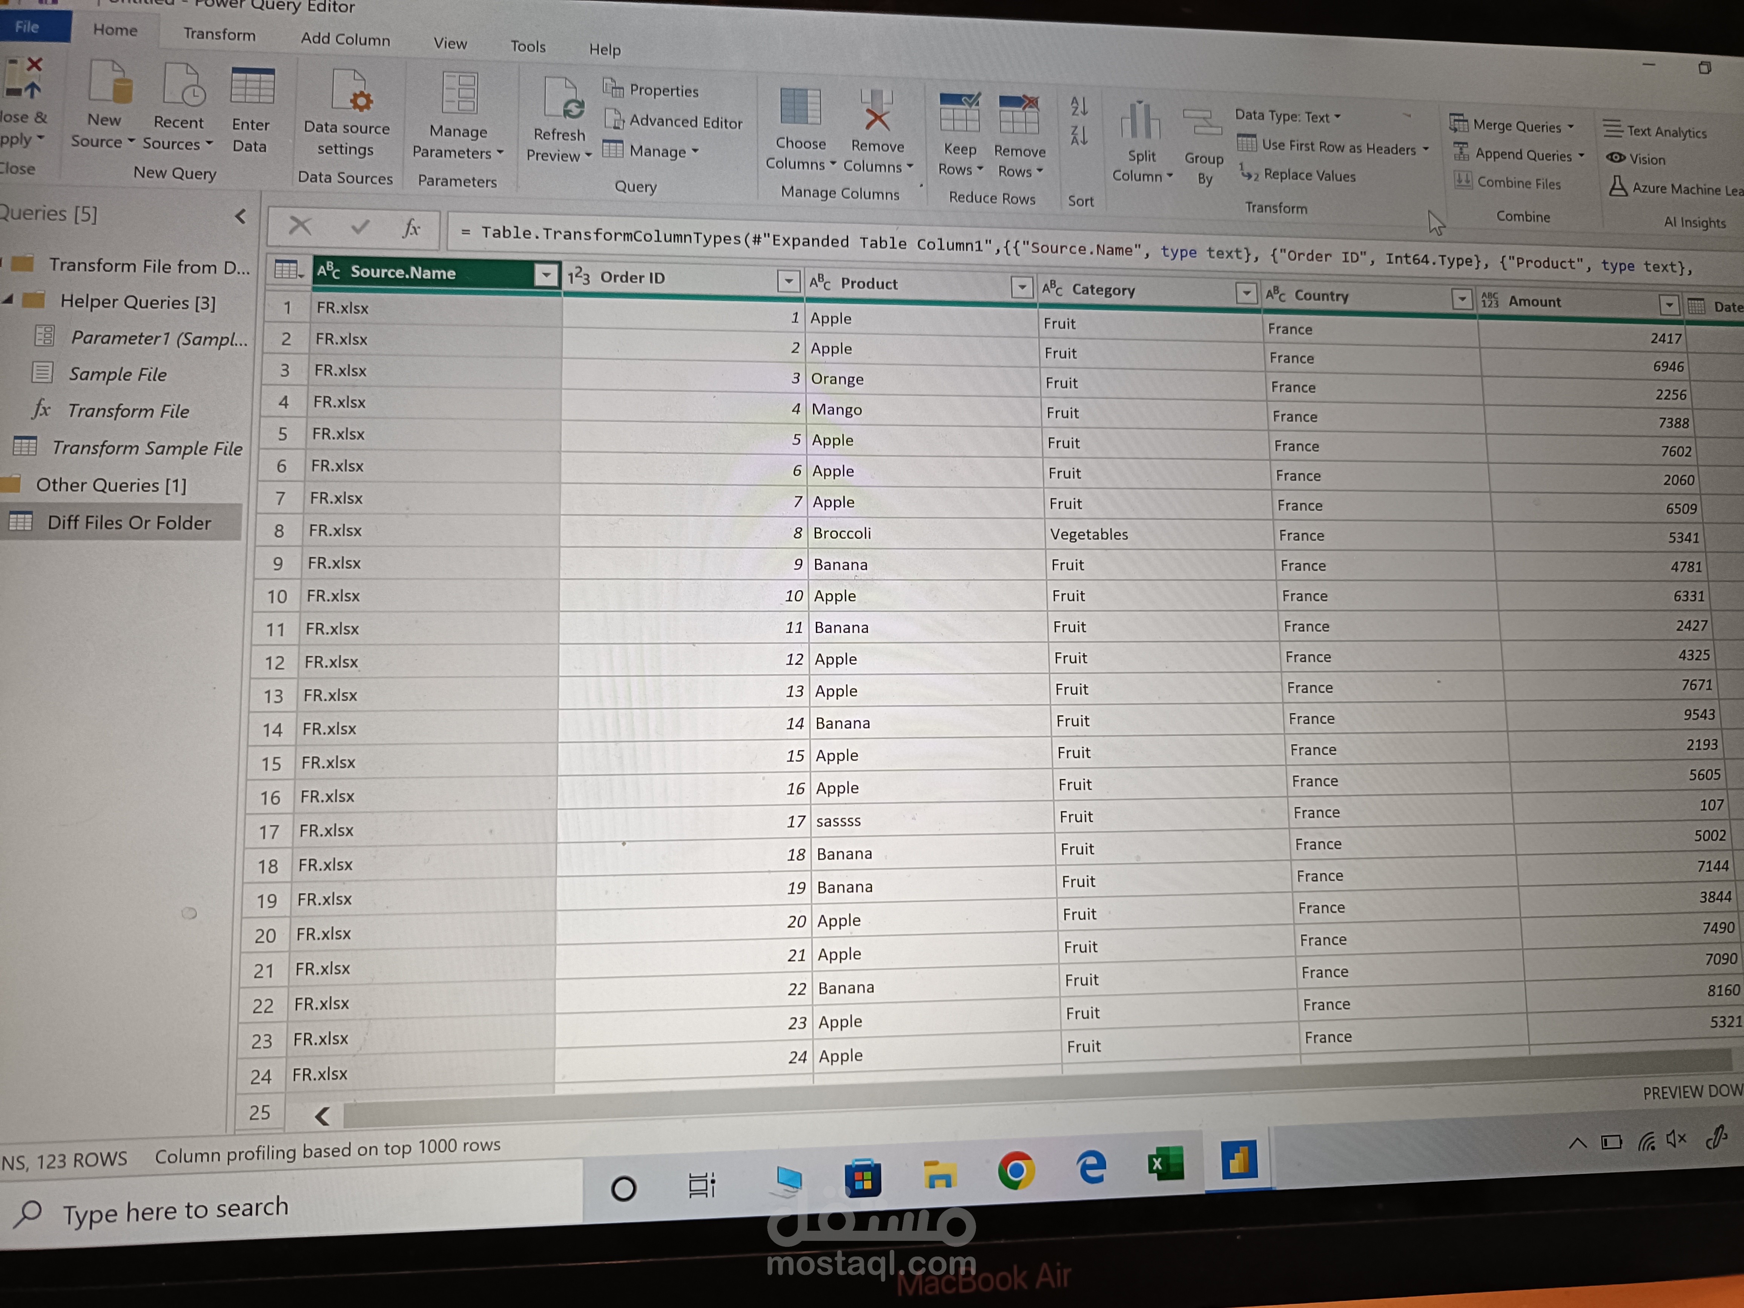1744x1308 pixels.
Task: Click the Keep Rows icon
Action: click(x=960, y=113)
